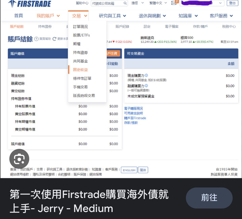Collapse the 交易 menu chevron
The image size is (242, 219).
[x=86, y=16]
